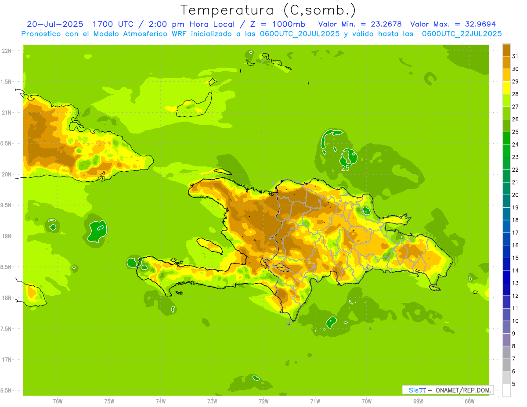
Task: Click the legend value "20"
Action: pos(516,194)
